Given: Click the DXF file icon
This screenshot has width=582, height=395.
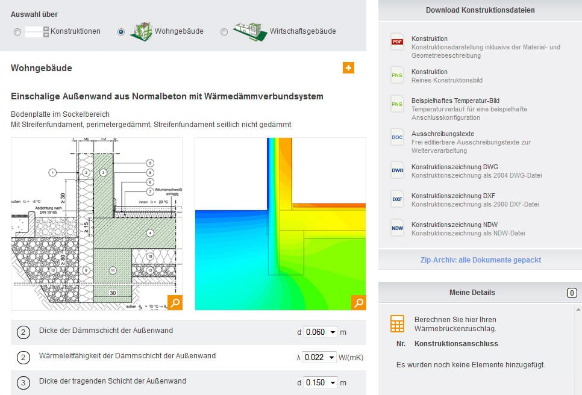Looking at the screenshot, I should pos(397,199).
